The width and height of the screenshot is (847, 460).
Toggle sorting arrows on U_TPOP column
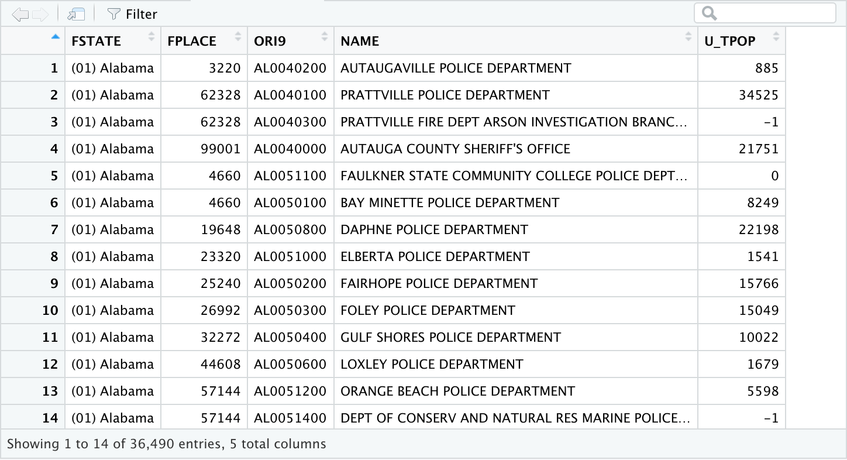point(776,37)
